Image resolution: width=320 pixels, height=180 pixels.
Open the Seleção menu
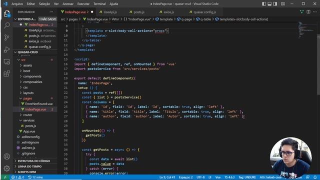point(44,4)
